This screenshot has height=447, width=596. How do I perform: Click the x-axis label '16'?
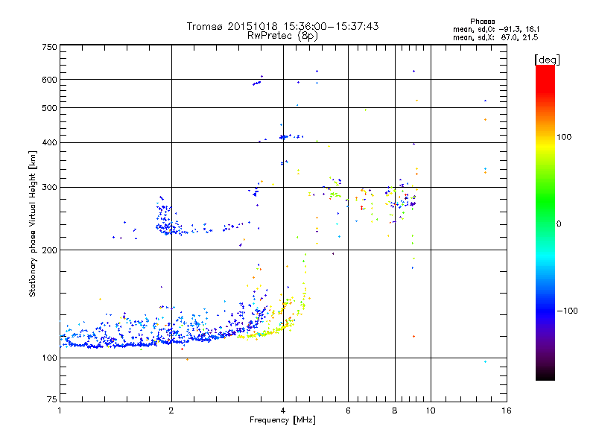click(x=507, y=410)
